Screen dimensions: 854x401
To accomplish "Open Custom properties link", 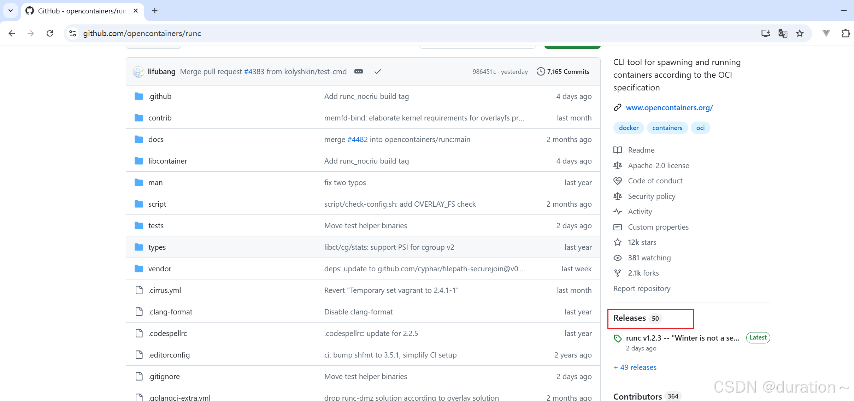I will pos(658,227).
